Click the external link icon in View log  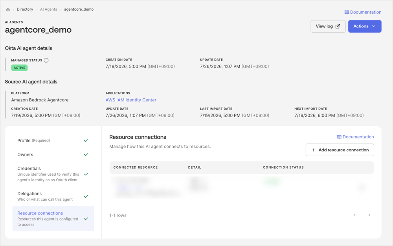point(338,26)
